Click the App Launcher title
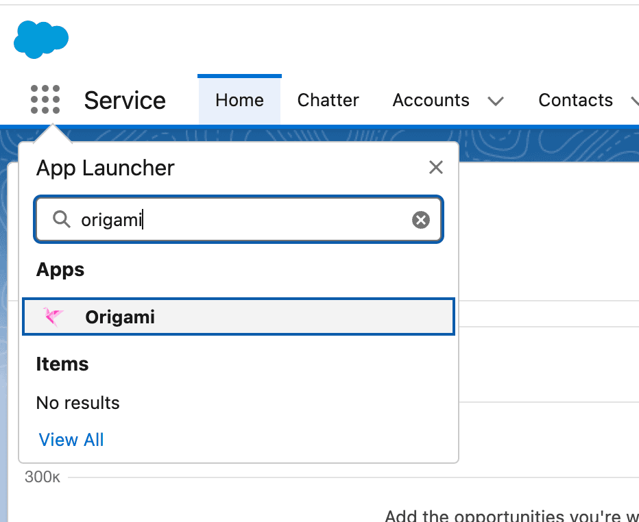This screenshot has height=522, width=639. pyautogui.click(x=105, y=168)
